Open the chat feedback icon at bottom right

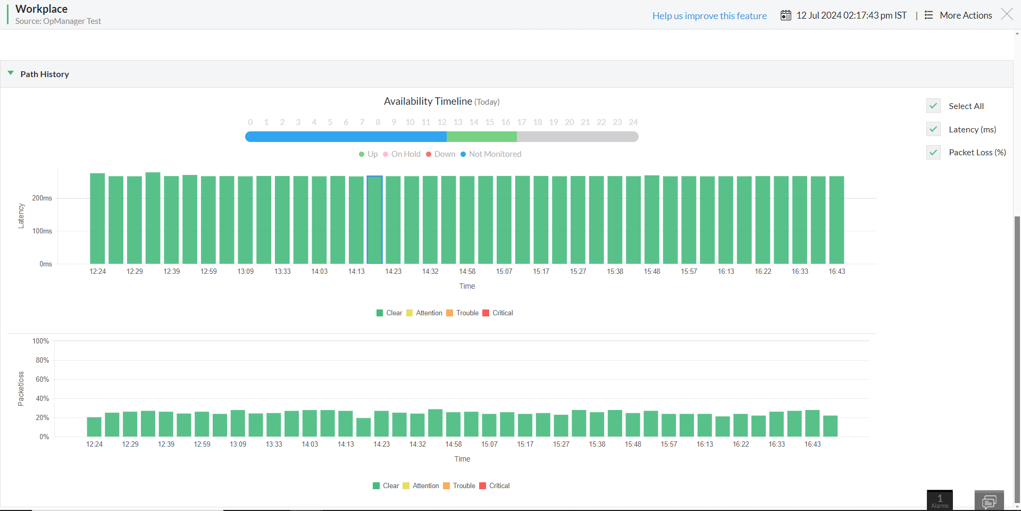989,500
